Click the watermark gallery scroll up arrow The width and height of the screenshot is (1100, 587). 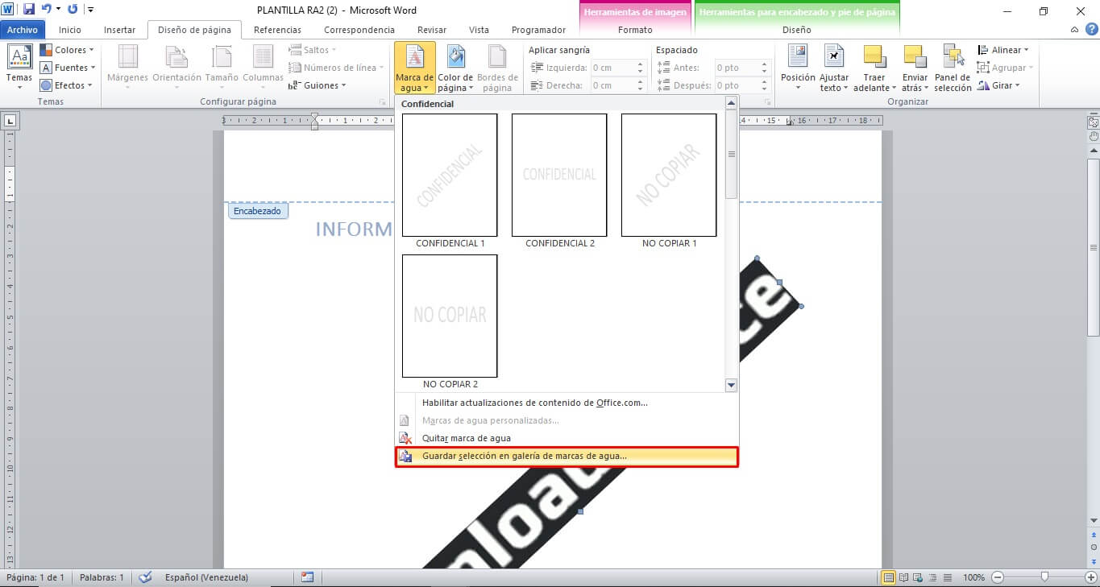pyautogui.click(x=732, y=103)
